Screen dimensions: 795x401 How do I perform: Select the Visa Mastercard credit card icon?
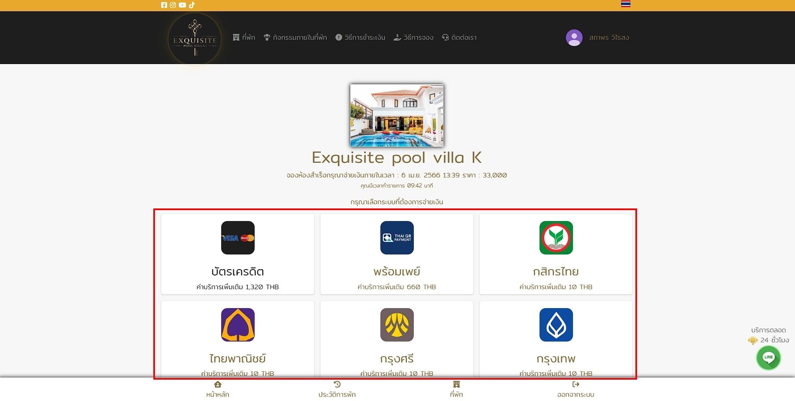tap(237, 238)
